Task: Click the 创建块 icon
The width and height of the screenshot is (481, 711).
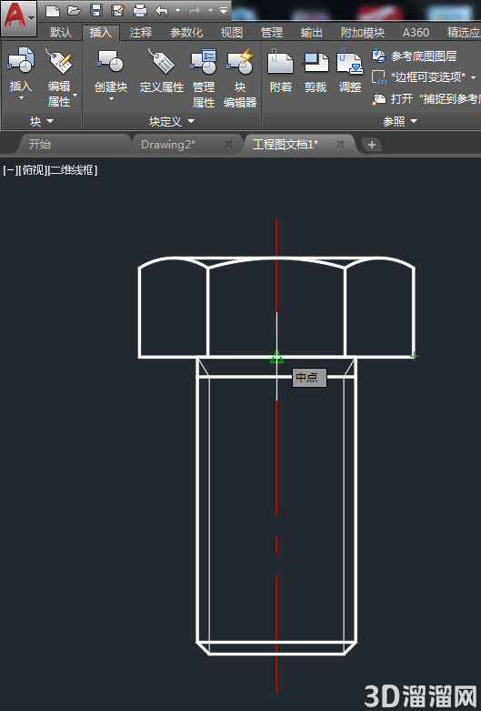Action: pos(111,61)
